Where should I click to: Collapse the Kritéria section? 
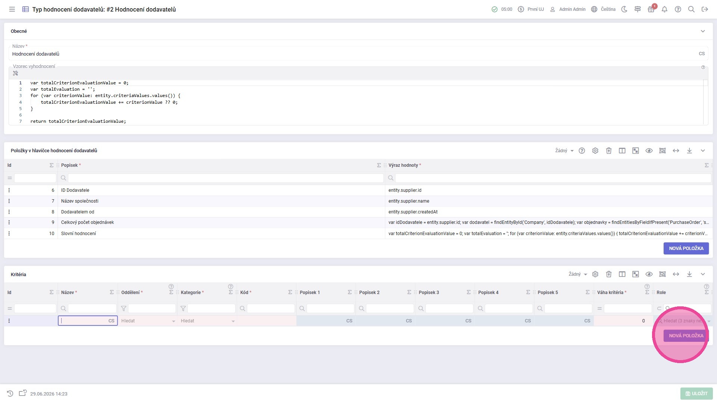pyautogui.click(x=703, y=274)
